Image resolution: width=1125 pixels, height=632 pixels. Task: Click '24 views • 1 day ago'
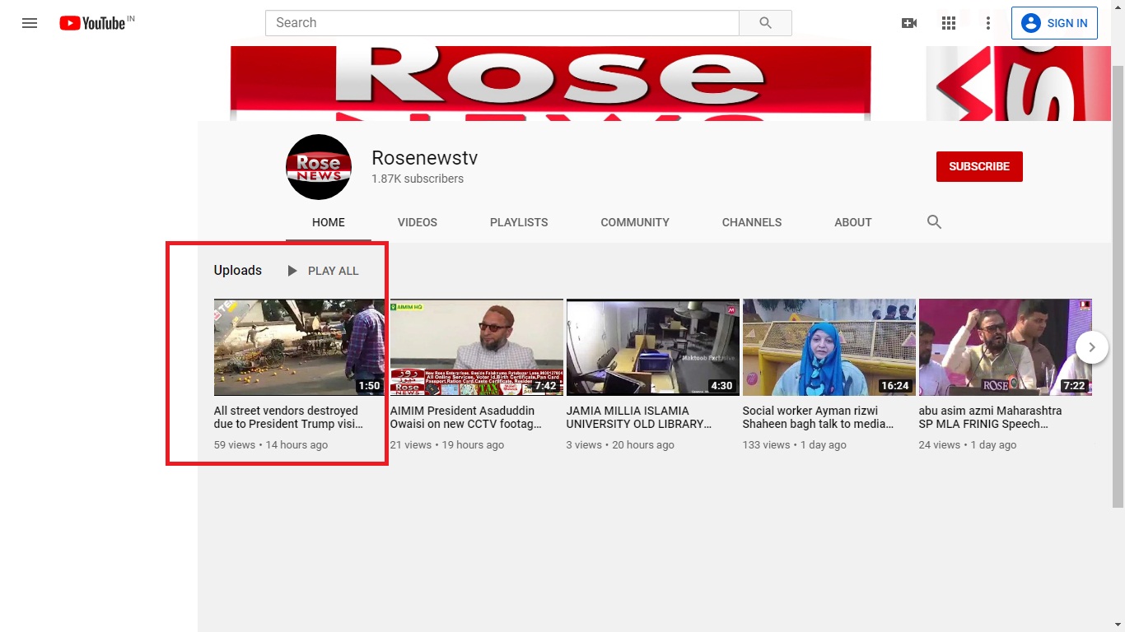(x=968, y=445)
